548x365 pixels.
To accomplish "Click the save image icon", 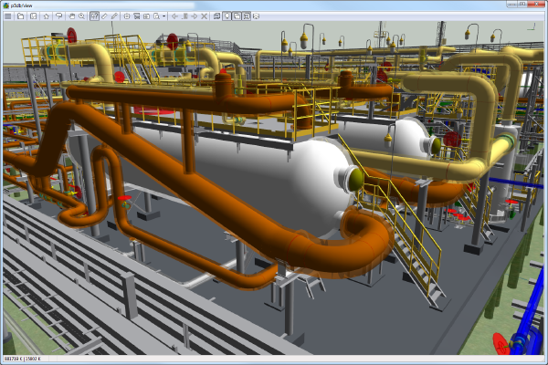I will pyautogui.click(x=33, y=16).
